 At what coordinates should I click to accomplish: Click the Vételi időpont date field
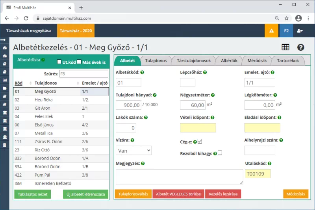(x=198, y=128)
